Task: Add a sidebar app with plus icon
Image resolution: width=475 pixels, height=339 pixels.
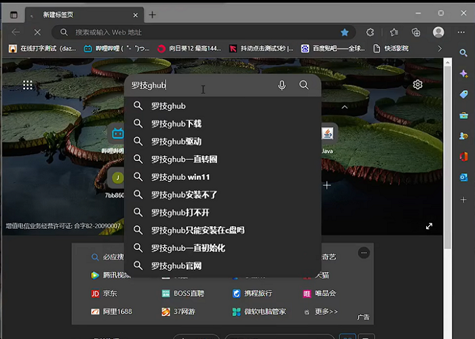Action: [463, 200]
